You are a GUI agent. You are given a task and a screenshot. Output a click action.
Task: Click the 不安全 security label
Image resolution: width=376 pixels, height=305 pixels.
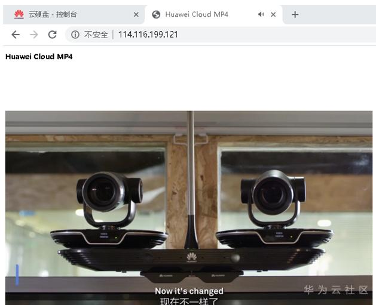[x=96, y=35]
